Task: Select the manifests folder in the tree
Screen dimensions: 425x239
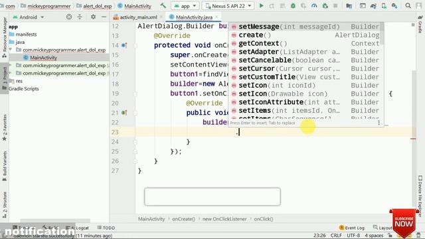Action: point(26,34)
